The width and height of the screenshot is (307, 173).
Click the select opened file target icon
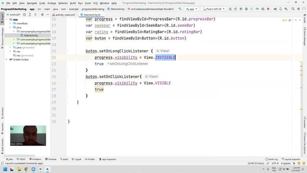pos(24,15)
